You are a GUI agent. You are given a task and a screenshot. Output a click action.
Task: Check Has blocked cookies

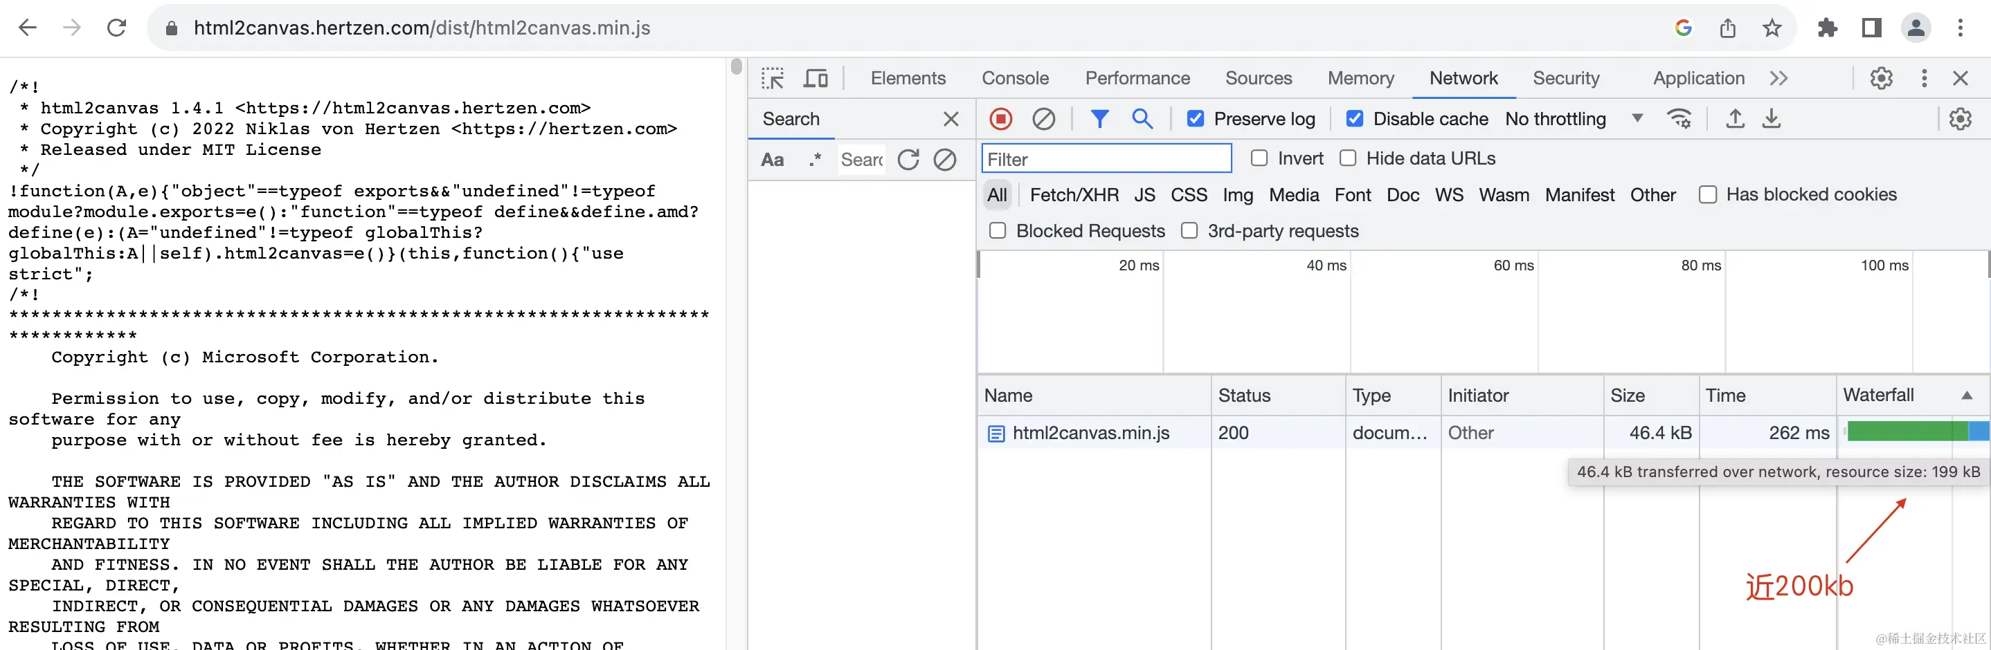[x=1708, y=194]
